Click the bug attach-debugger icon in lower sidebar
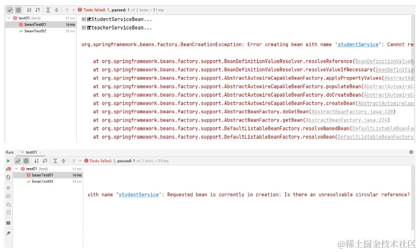The width and height of the screenshot is (419, 252). (8, 204)
